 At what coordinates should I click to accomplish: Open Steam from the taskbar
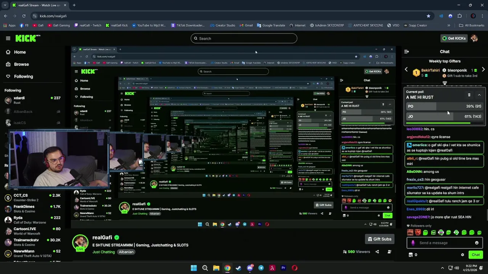pyautogui.click(x=238, y=268)
